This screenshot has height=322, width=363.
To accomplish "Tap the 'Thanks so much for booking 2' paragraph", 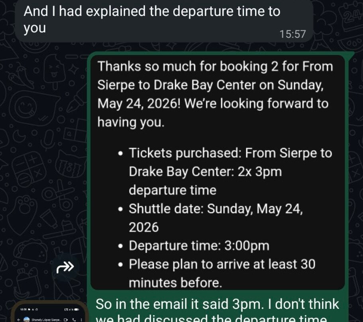I will (x=215, y=94).
